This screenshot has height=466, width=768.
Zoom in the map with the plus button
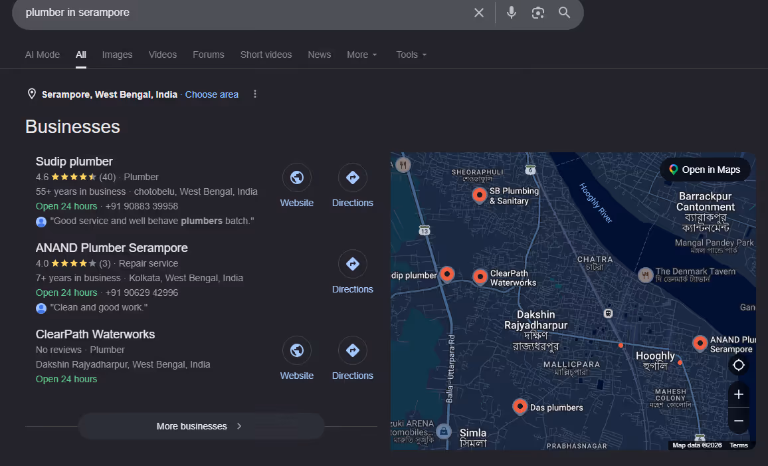739,394
